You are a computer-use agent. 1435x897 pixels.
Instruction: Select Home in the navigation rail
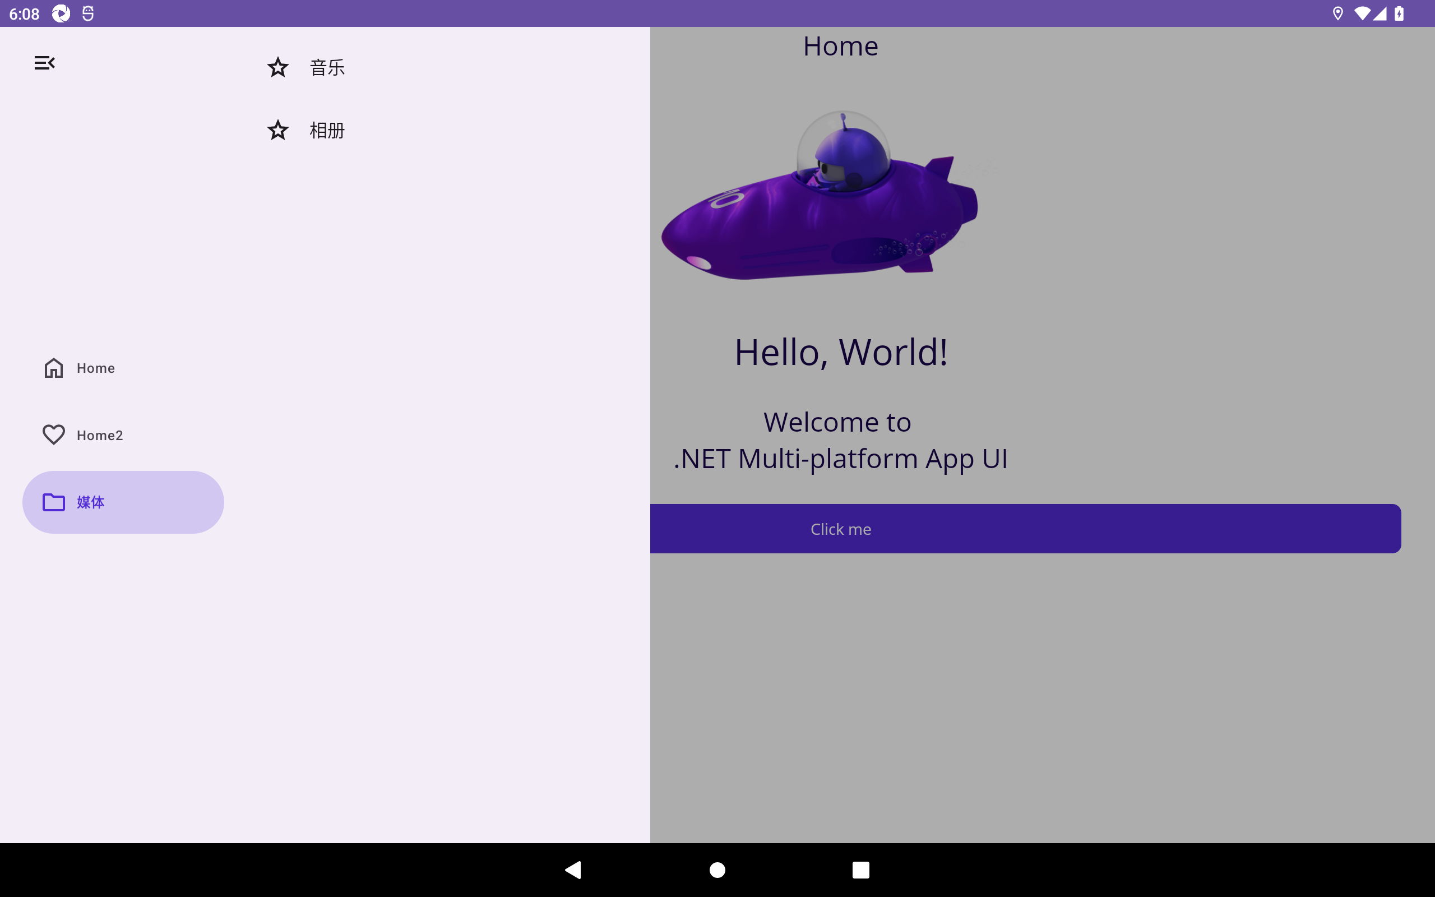(x=123, y=368)
